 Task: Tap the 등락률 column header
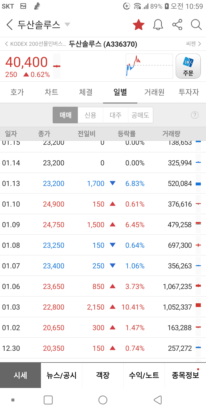coord(126,134)
